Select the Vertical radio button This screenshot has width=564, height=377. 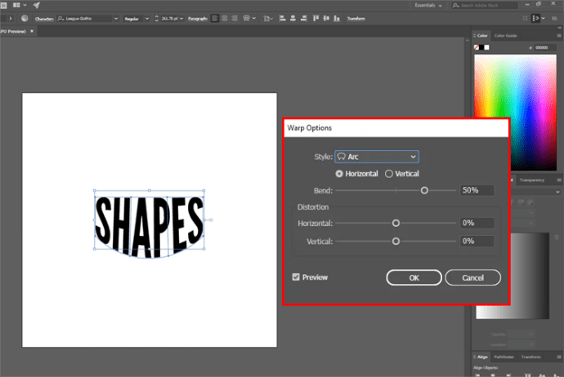click(389, 174)
